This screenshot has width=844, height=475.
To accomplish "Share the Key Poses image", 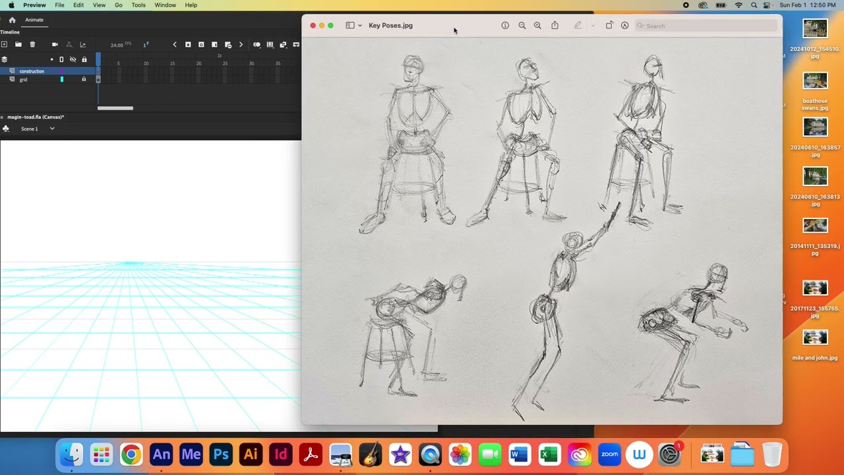I will 555,26.
